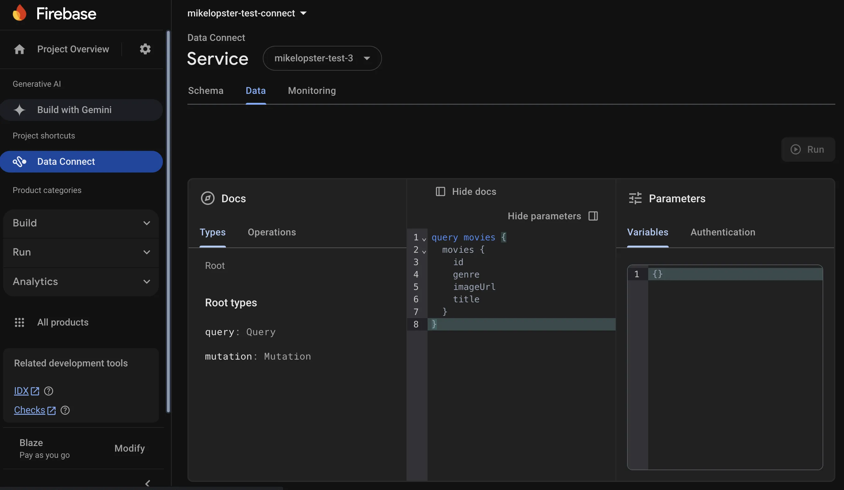This screenshot has width=844, height=490.
Task: Click the IDX external link
Action: 26,391
